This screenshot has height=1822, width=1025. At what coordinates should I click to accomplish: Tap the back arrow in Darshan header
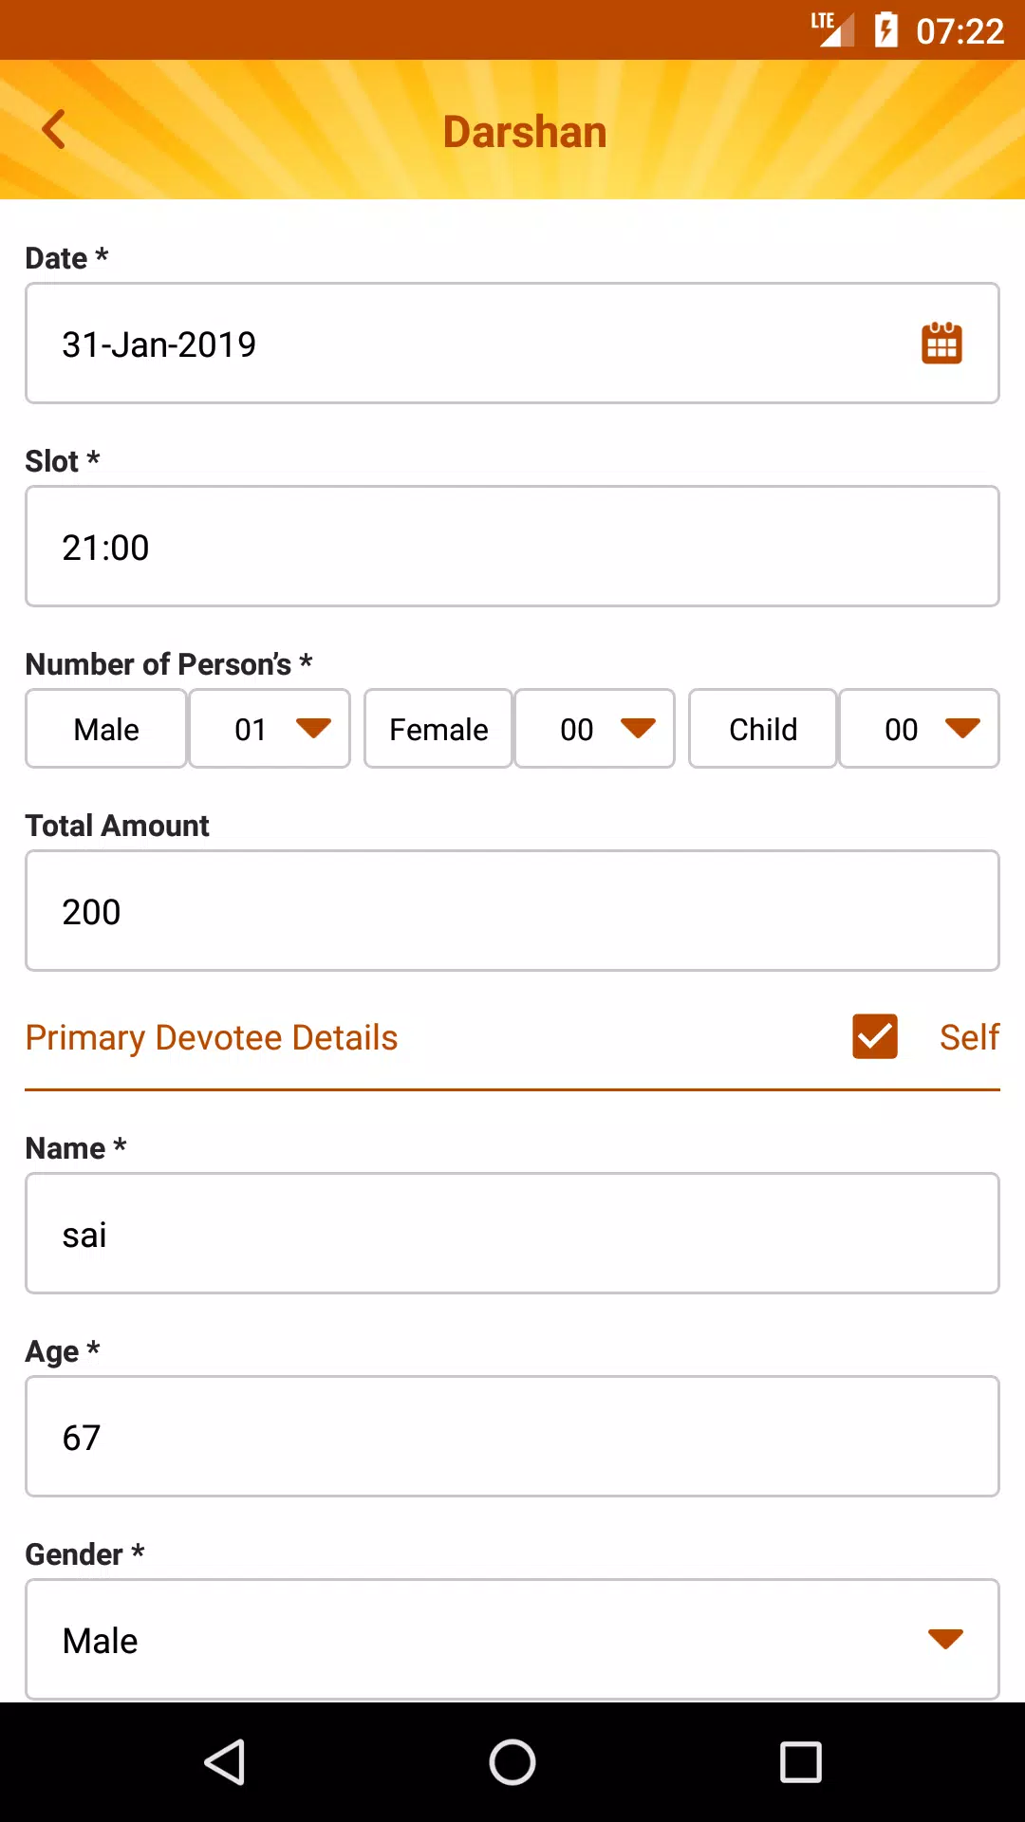coord(54,130)
